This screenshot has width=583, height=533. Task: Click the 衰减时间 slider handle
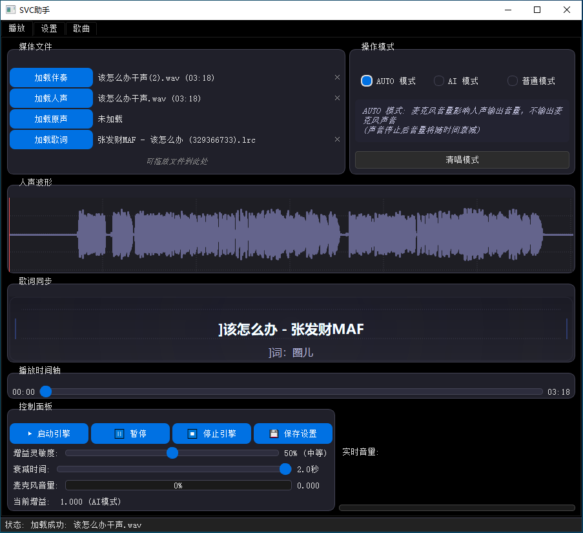click(x=285, y=469)
